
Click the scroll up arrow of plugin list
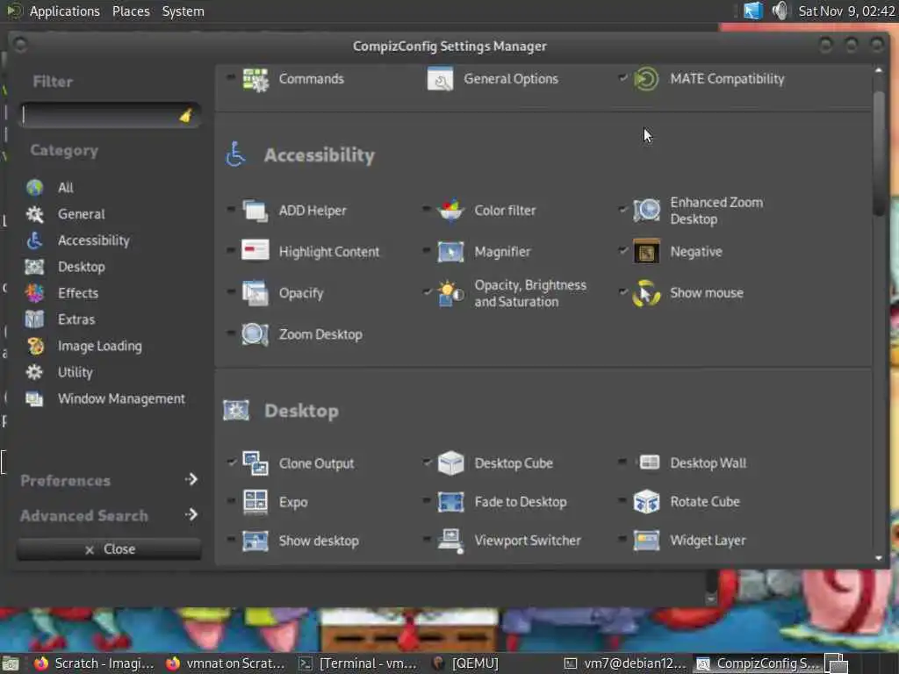(x=879, y=70)
